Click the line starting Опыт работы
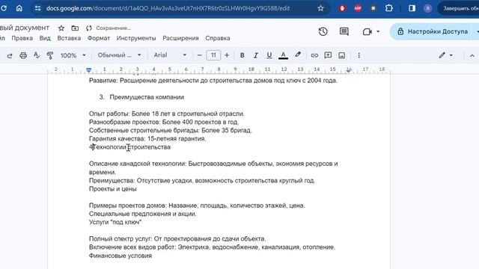The image size is (479, 269). 166,114
